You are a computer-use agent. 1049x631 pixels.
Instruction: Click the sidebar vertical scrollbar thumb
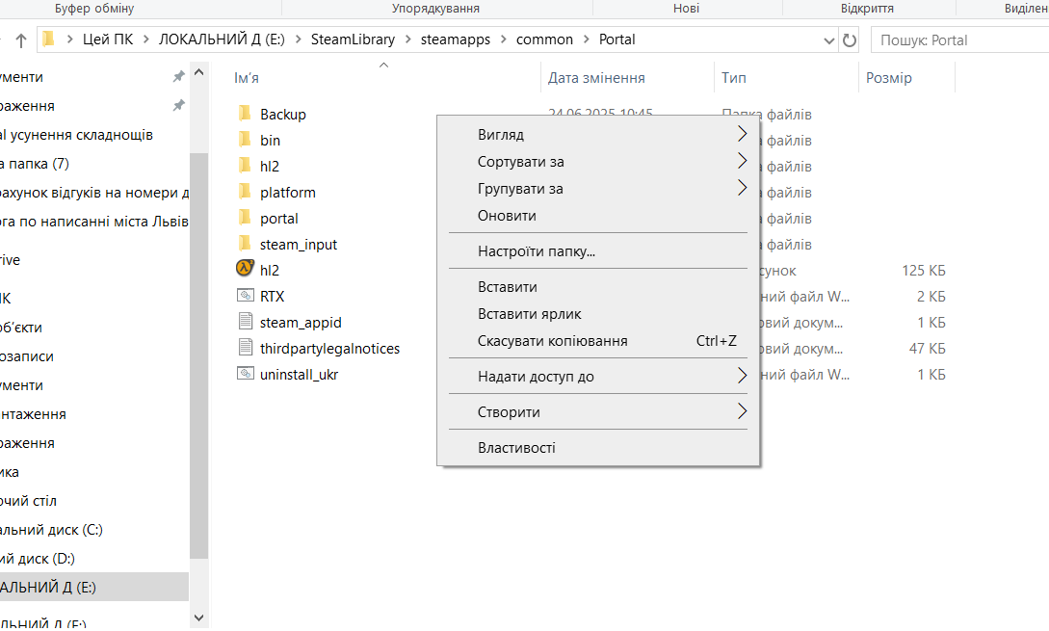pyautogui.click(x=198, y=355)
